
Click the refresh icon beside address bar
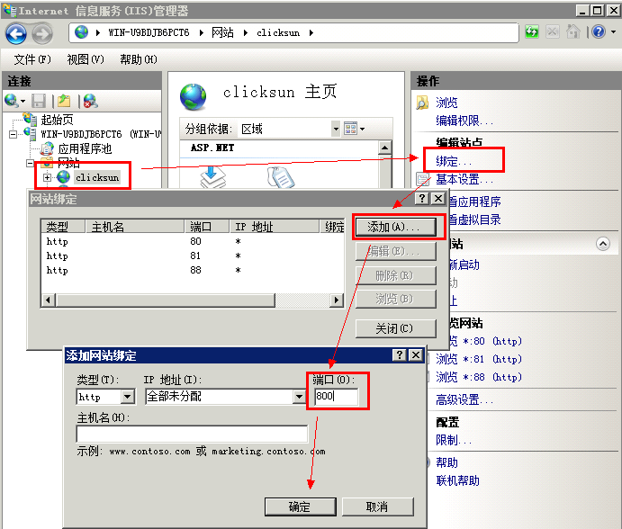(533, 32)
